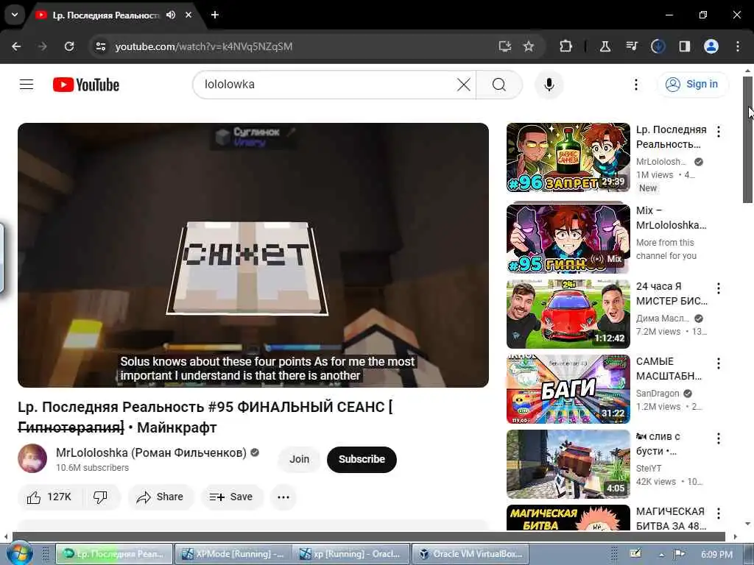The height and width of the screenshot is (565, 754).
Task: Click the video player showing СЮЖЕТ book
Action: (253, 255)
